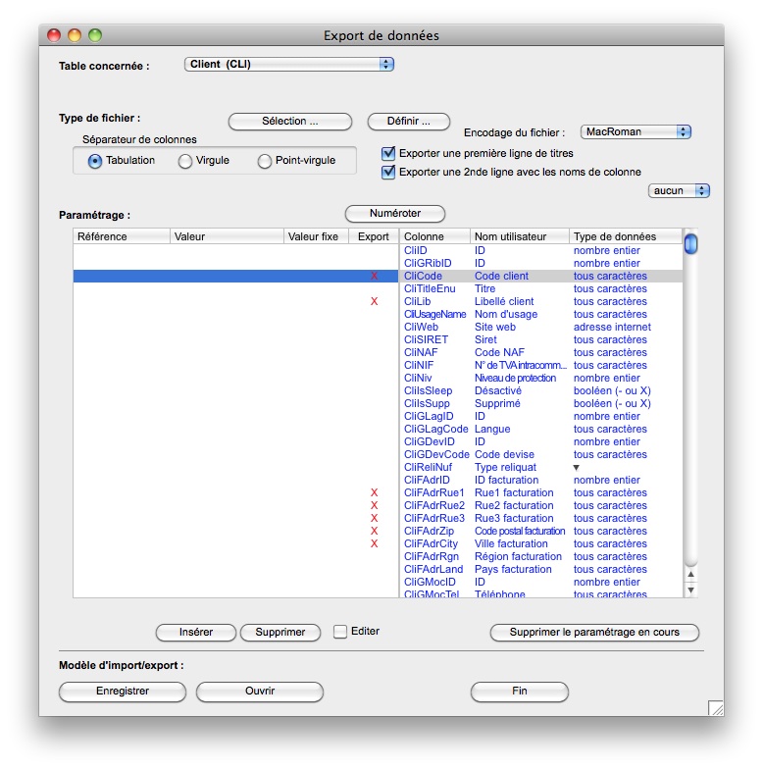The image size is (763, 770).
Task: Select the CliGMocID row
Action: pos(378,583)
